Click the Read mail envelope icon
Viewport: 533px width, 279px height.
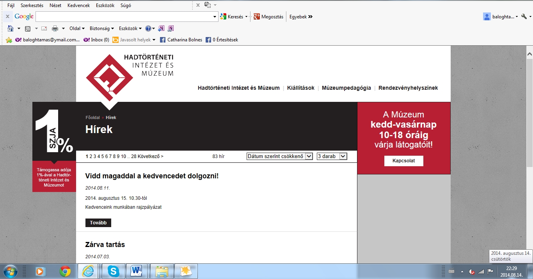click(x=44, y=28)
